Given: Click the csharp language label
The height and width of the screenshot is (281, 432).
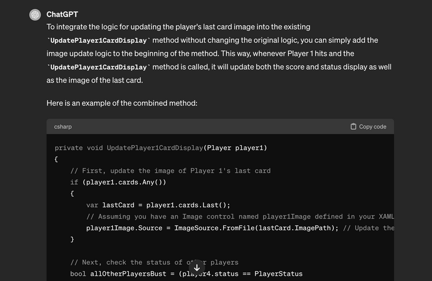Looking at the screenshot, I should click(x=63, y=127).
